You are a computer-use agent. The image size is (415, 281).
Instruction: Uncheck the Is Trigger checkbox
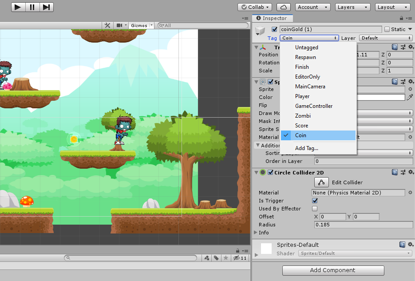[x=315, y=201]
